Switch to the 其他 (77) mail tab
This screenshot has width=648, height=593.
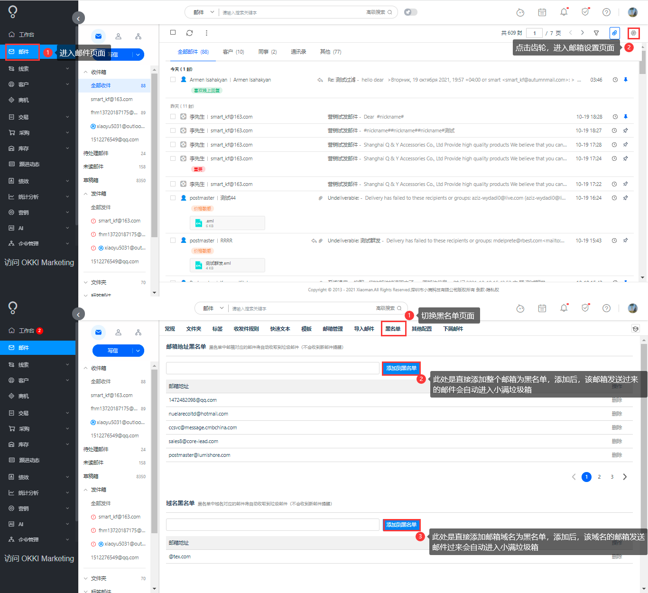tap(330, 52)
